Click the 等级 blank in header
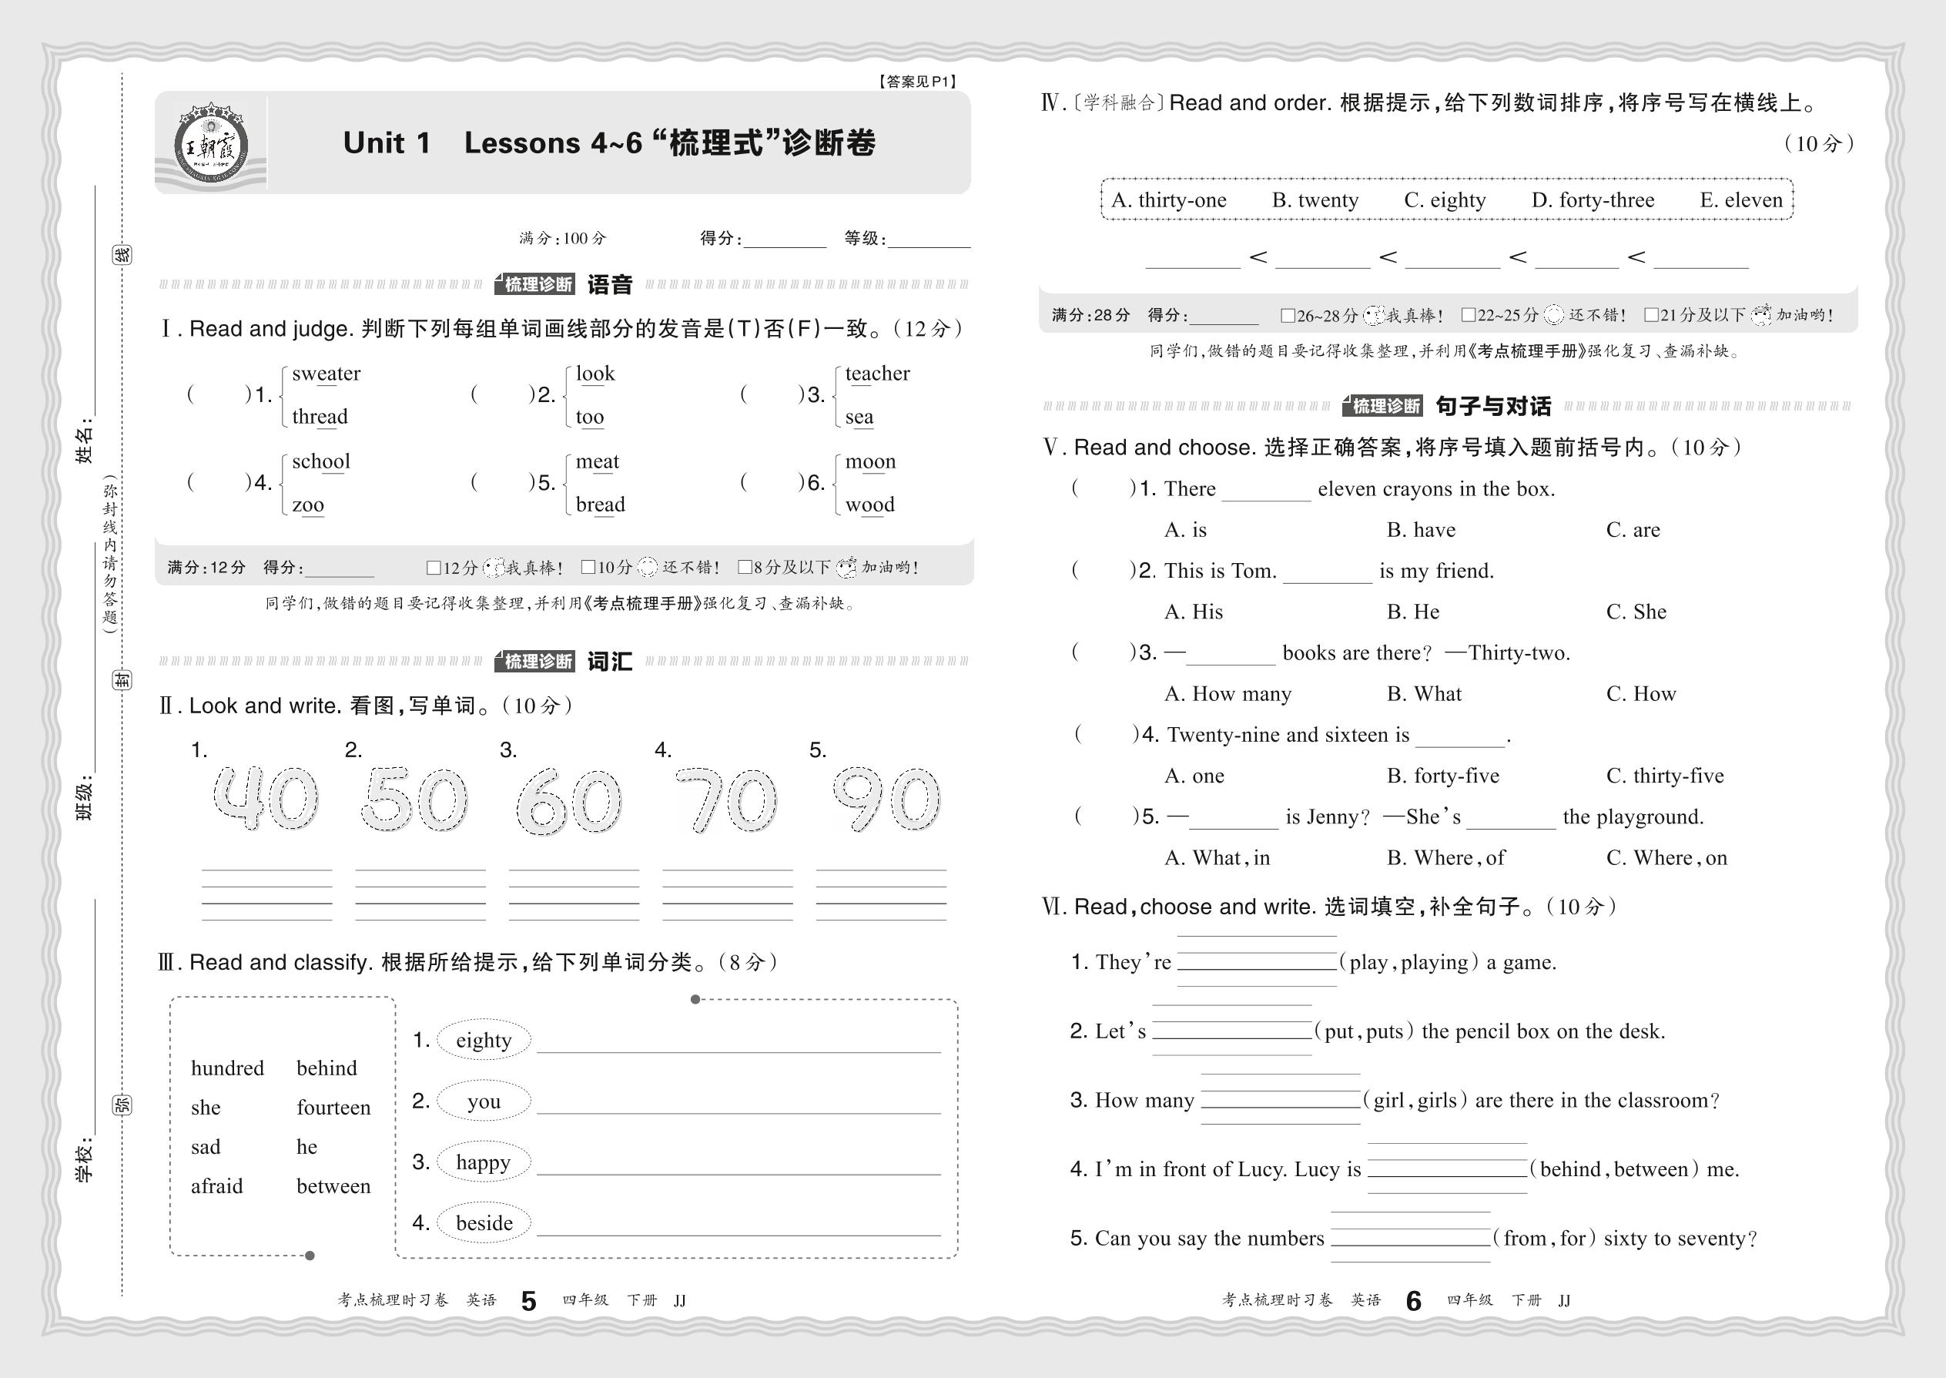 point(929,240)
